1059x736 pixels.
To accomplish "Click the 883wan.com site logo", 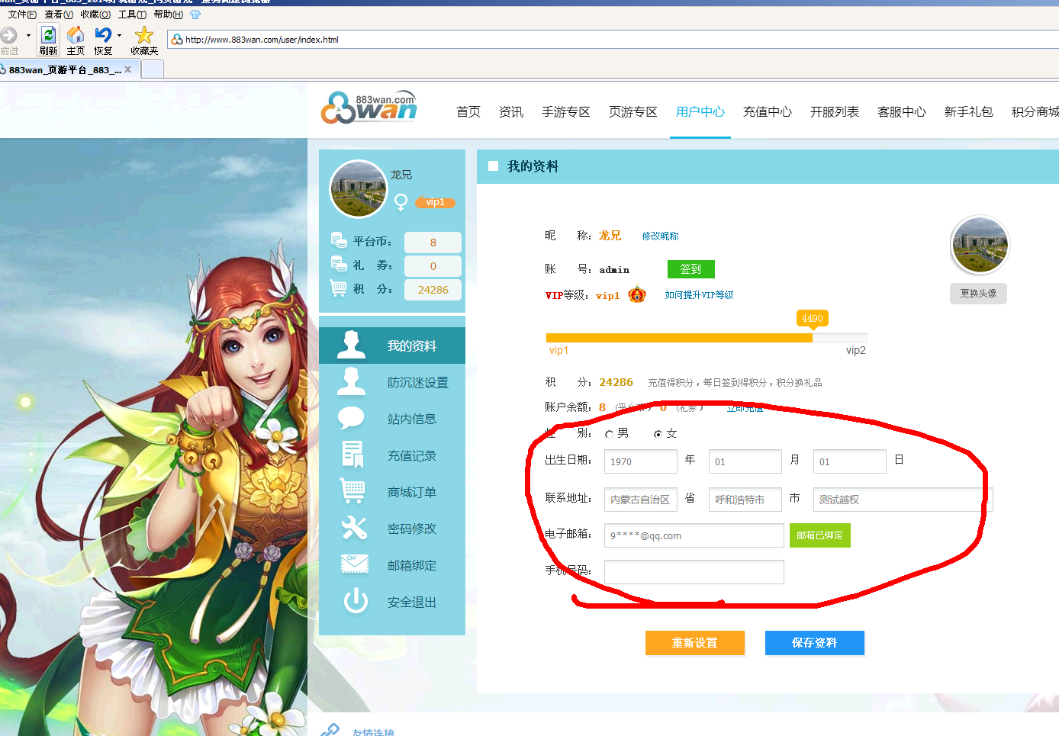I will [x=369, y=108].
